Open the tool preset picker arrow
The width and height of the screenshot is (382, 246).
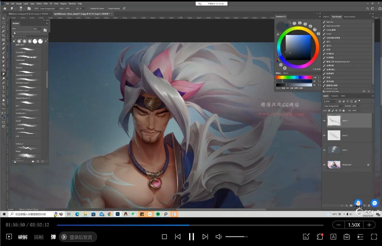(15, 9)
